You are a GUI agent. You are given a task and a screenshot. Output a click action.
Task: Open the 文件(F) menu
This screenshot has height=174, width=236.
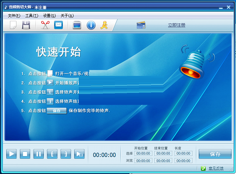pyautogui.click(x=14, y=16)
